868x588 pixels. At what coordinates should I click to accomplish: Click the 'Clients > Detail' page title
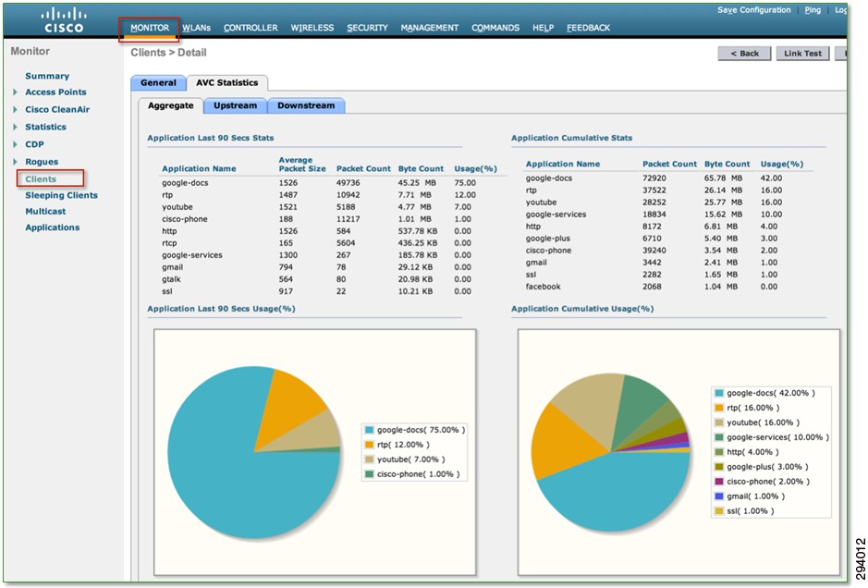coord(168,53)
